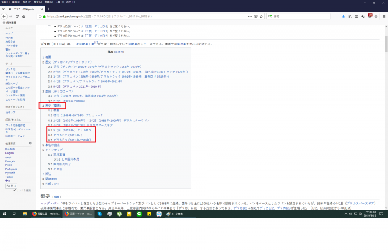388x251 pixels.
Task: Click the リンク元 sidebar tool link
Action: click(10, 69)
